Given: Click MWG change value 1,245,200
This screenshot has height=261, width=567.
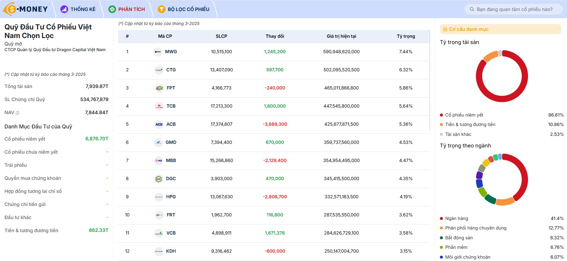Looking at the screenshot, I should [x=275, y=52].
